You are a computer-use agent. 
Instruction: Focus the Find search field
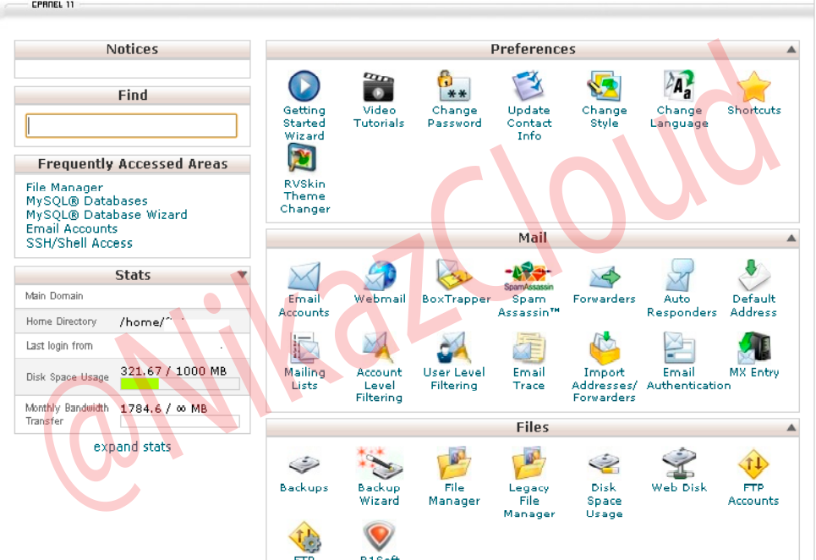pos(132,125)
